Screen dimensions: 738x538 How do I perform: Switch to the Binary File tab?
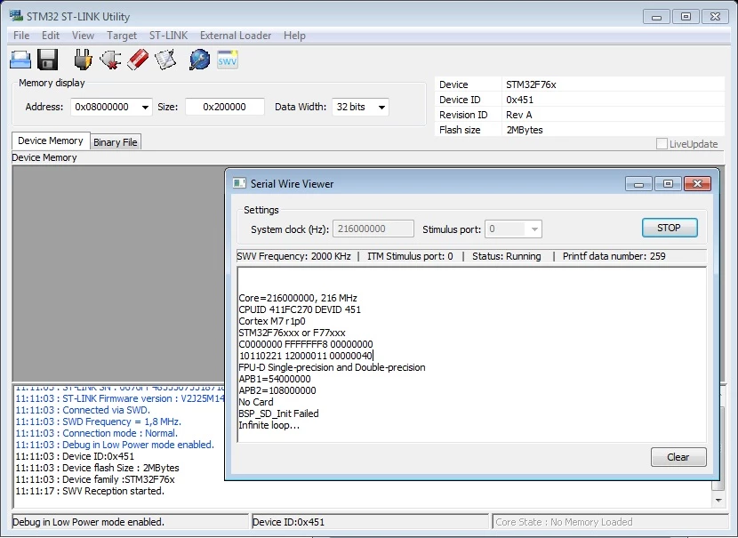click(x=116, y=142)
